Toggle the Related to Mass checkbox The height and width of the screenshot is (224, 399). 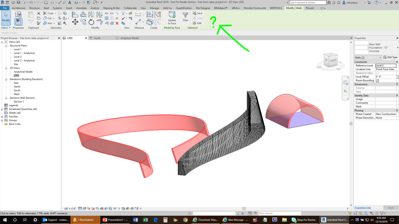click(377, 73)
